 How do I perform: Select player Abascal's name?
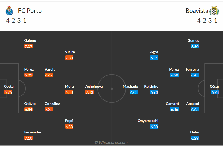coord(193,104)
